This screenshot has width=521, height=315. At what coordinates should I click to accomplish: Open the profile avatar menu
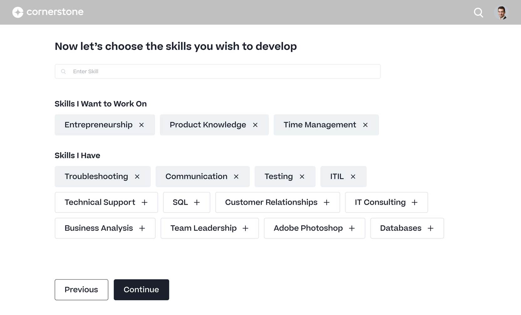[501, 13]
